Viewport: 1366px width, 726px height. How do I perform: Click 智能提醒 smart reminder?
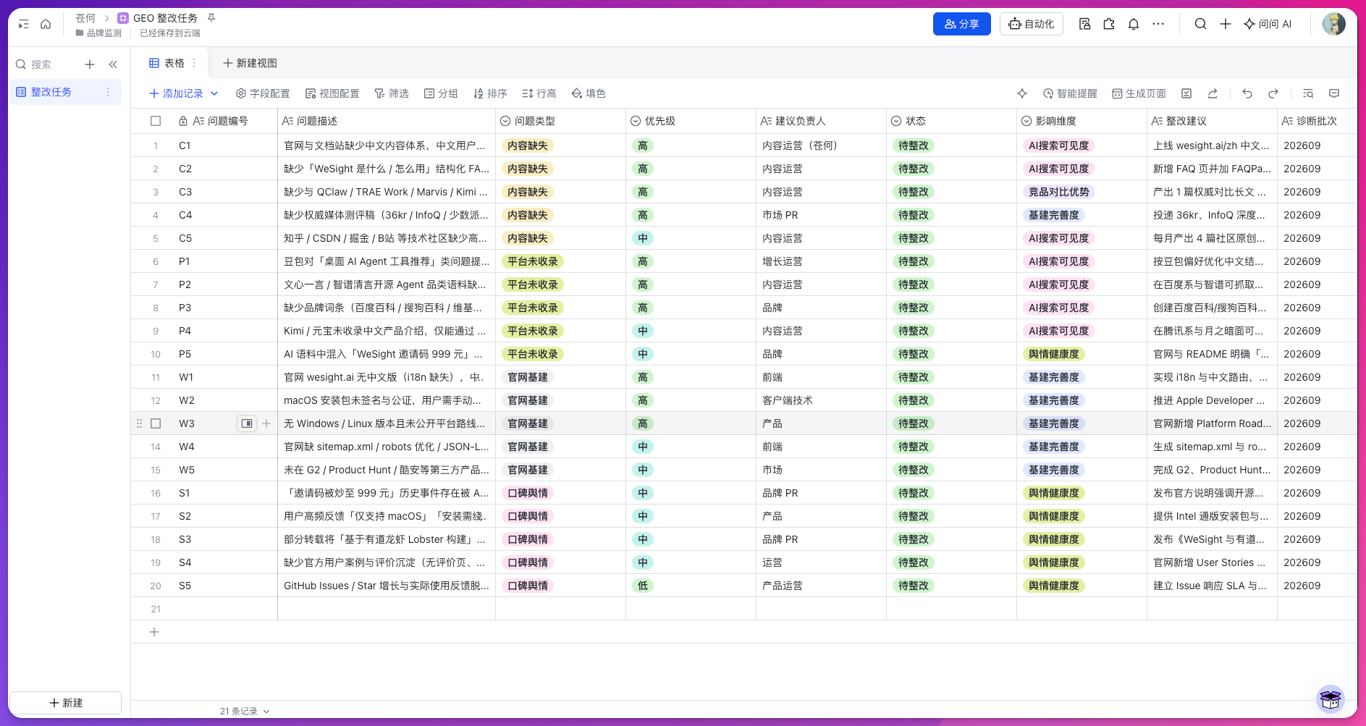coord(1070,93)
